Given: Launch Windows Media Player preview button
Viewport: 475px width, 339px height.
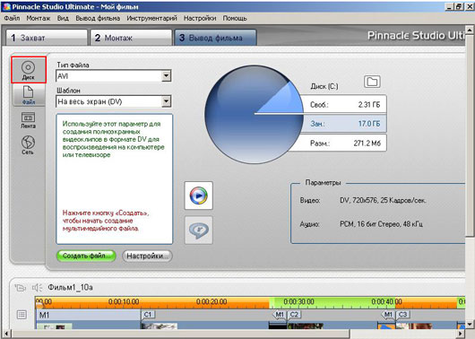Looking at the screenshot, I should click(199, 196).
